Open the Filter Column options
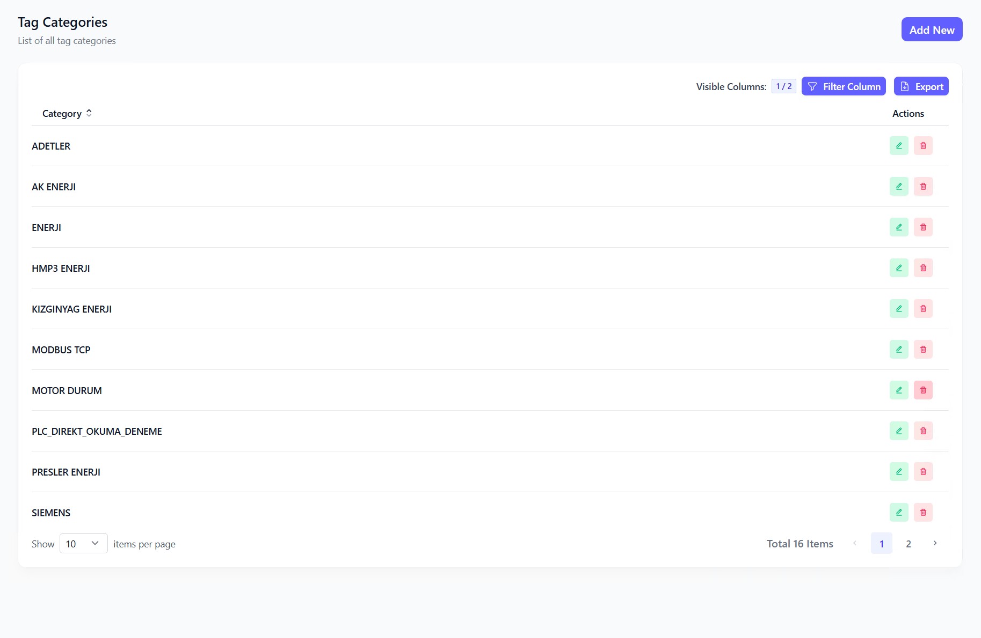 pyautogui.click(x=844, y=86)
